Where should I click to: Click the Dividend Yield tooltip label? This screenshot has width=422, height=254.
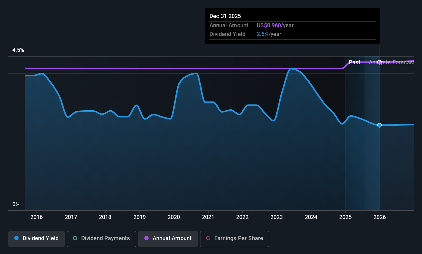point(227,34)
